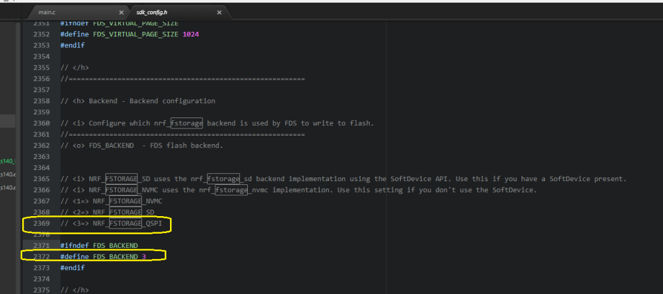Place cursor on FDS_BACKEND value 3
The image size is (663, 294).
point(143,256)
